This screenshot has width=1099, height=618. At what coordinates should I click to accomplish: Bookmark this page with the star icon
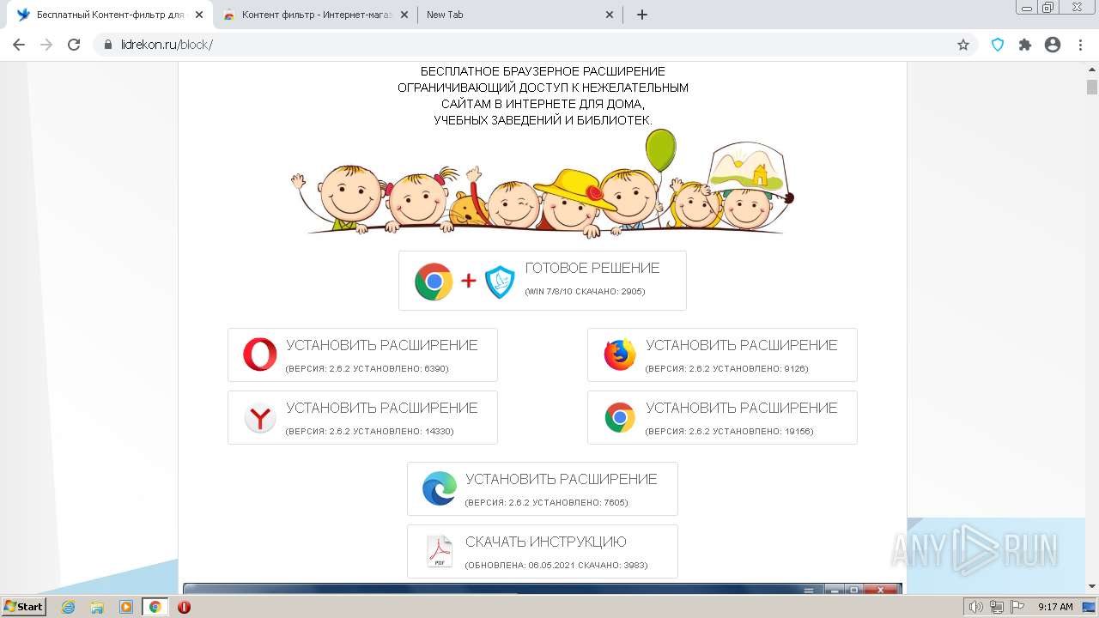click(963, 45)
